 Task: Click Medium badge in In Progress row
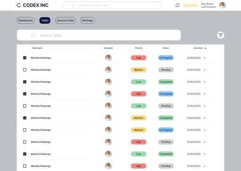click(138, 130)
